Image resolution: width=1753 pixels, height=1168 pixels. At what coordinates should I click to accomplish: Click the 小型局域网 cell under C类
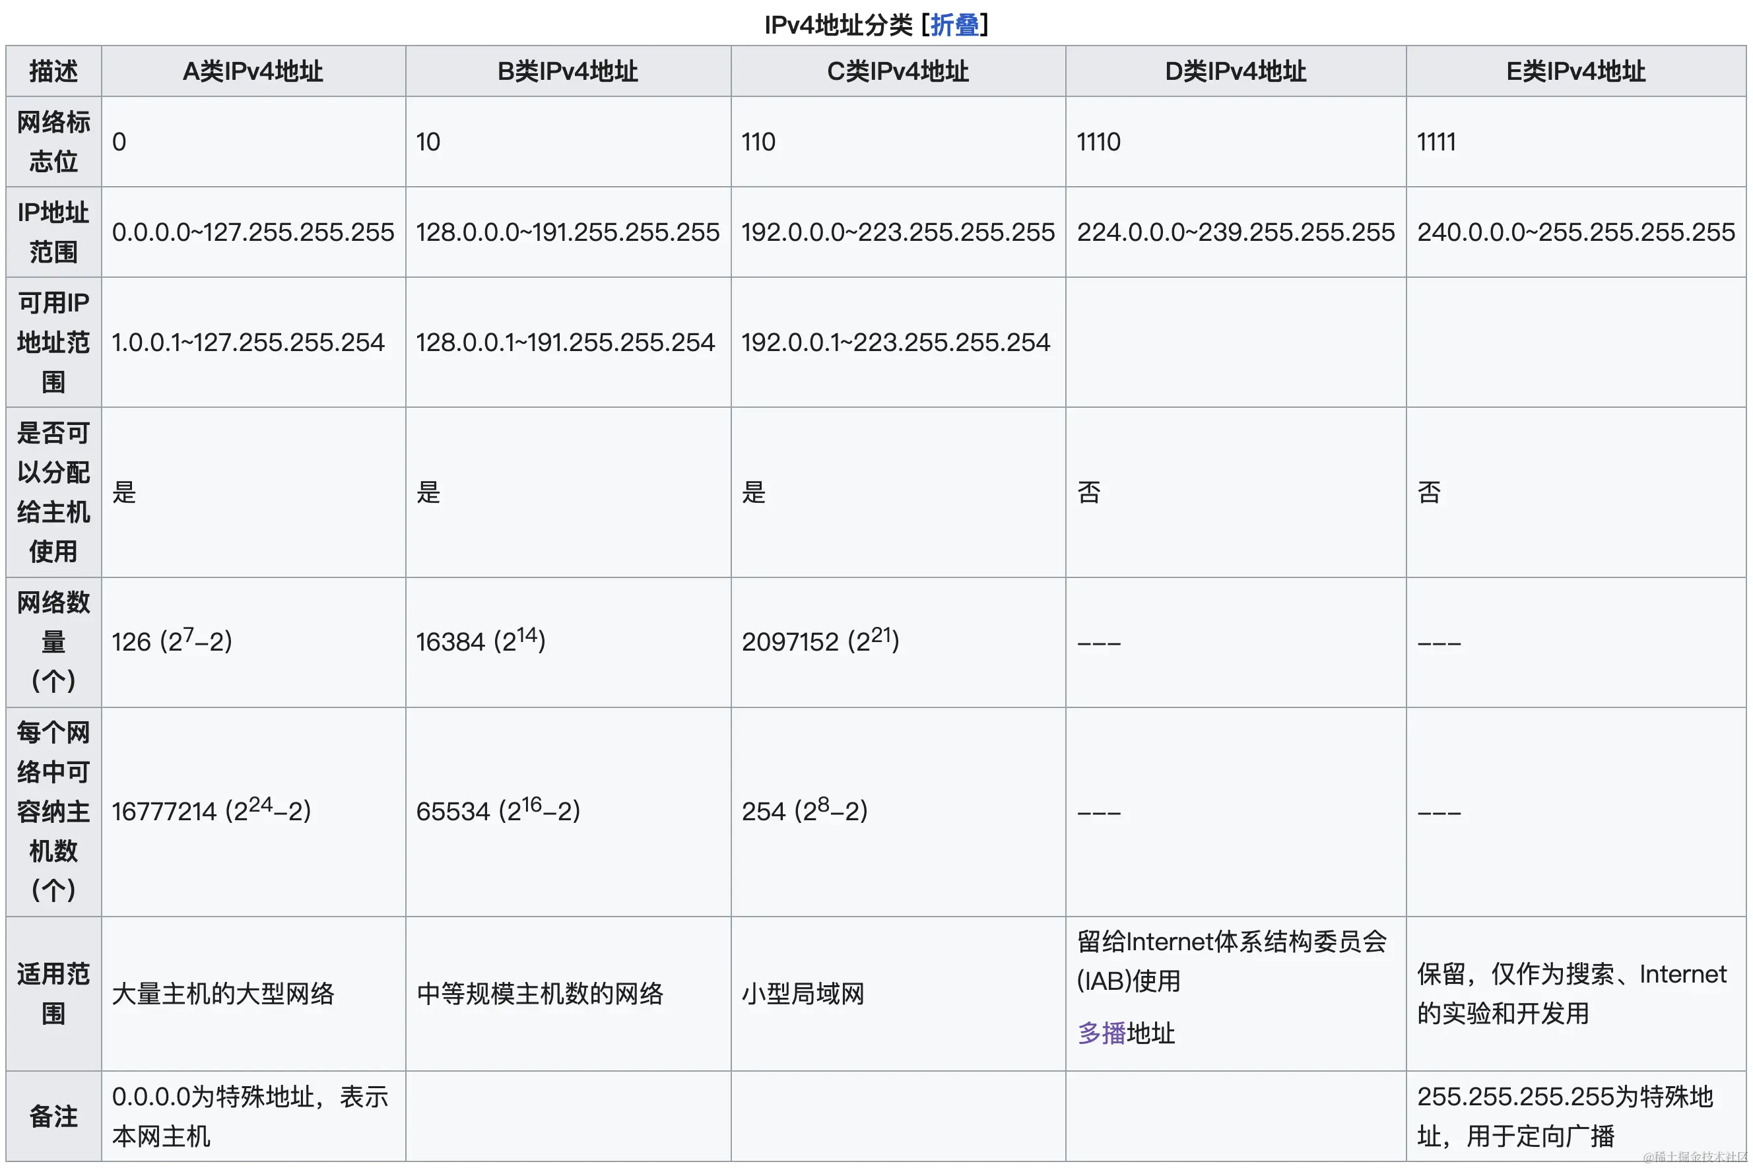[x=804, y=992]
